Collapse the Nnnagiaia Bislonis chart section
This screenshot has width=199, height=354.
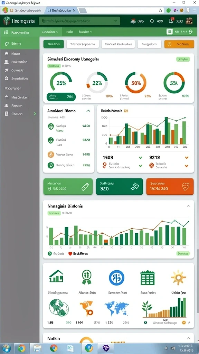tap(188, 206)
